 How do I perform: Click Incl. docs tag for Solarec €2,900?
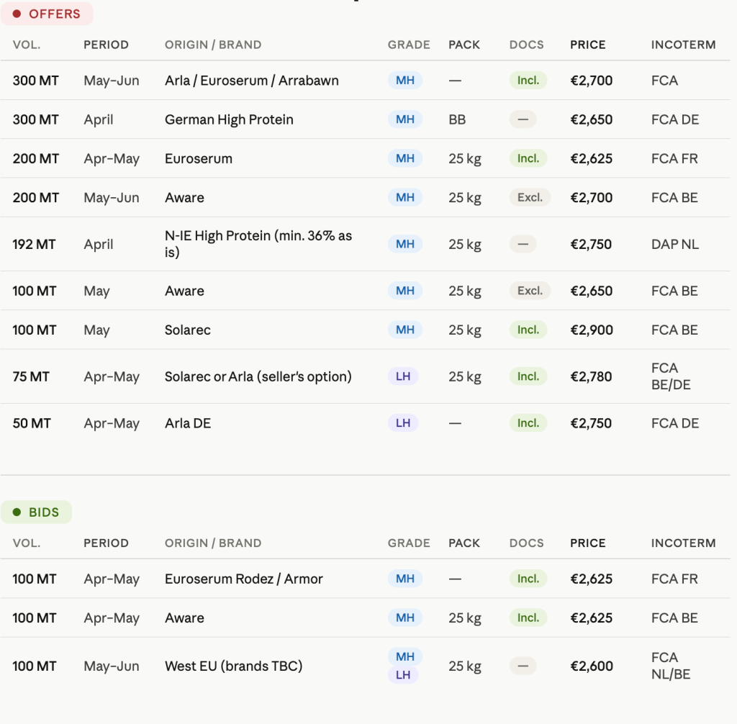pyautogui.click(x=528, y=330)
